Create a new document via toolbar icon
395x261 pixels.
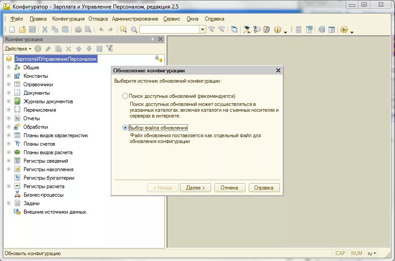[x=12, y=29]
